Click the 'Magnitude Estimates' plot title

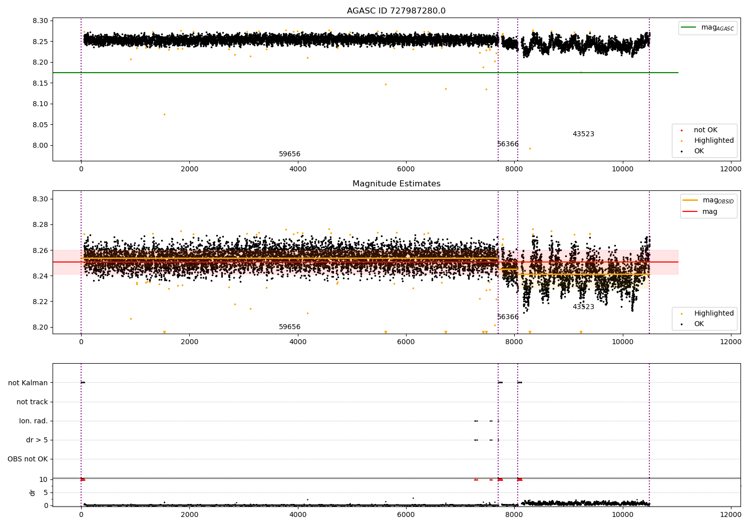396,184
